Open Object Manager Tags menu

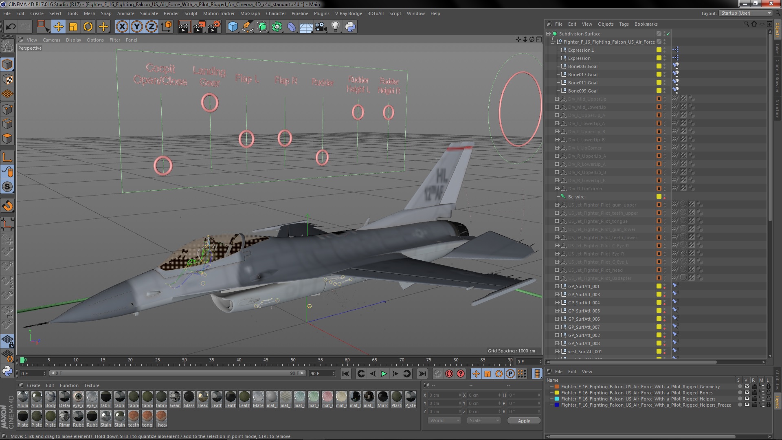pyautogui.click(x=624, y=24)
